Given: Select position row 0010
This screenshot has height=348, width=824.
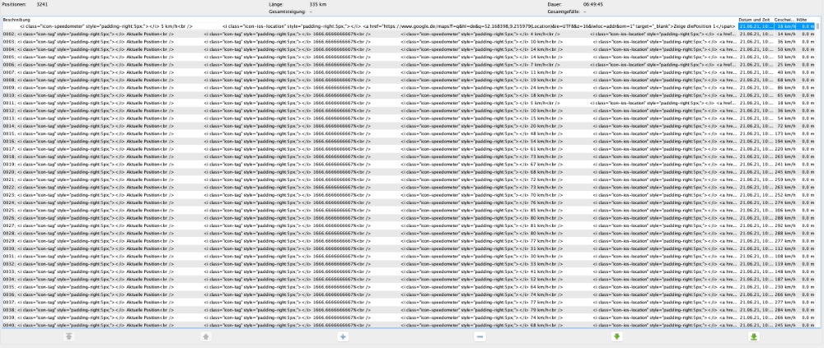Looking at the screenshot, I should [330, 95].
